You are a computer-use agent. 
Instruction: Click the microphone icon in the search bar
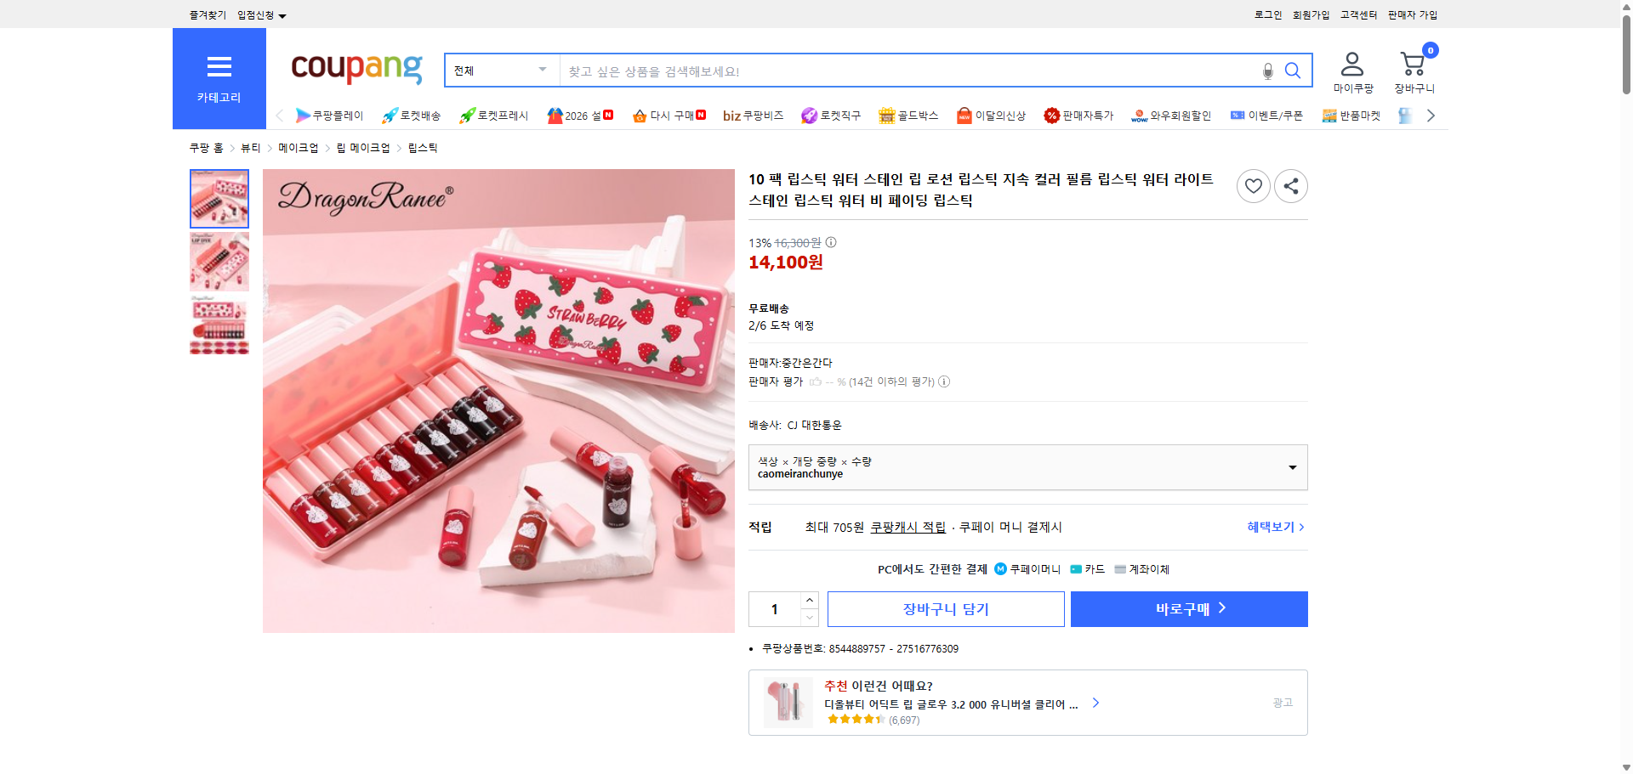coord(1267,71)
